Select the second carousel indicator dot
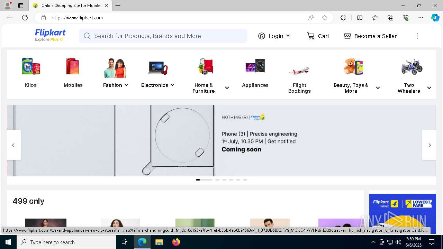The image size is (443, 249). [217, 180]
